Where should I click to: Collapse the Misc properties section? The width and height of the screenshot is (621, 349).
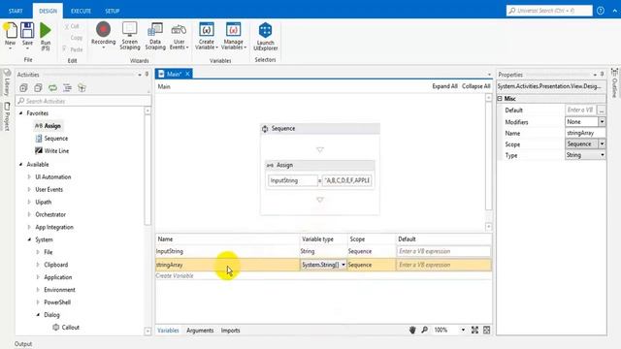(x=500, y=99)
